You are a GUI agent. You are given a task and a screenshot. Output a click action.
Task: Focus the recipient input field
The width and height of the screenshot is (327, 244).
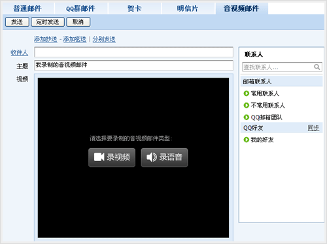[x=133, y=52]
